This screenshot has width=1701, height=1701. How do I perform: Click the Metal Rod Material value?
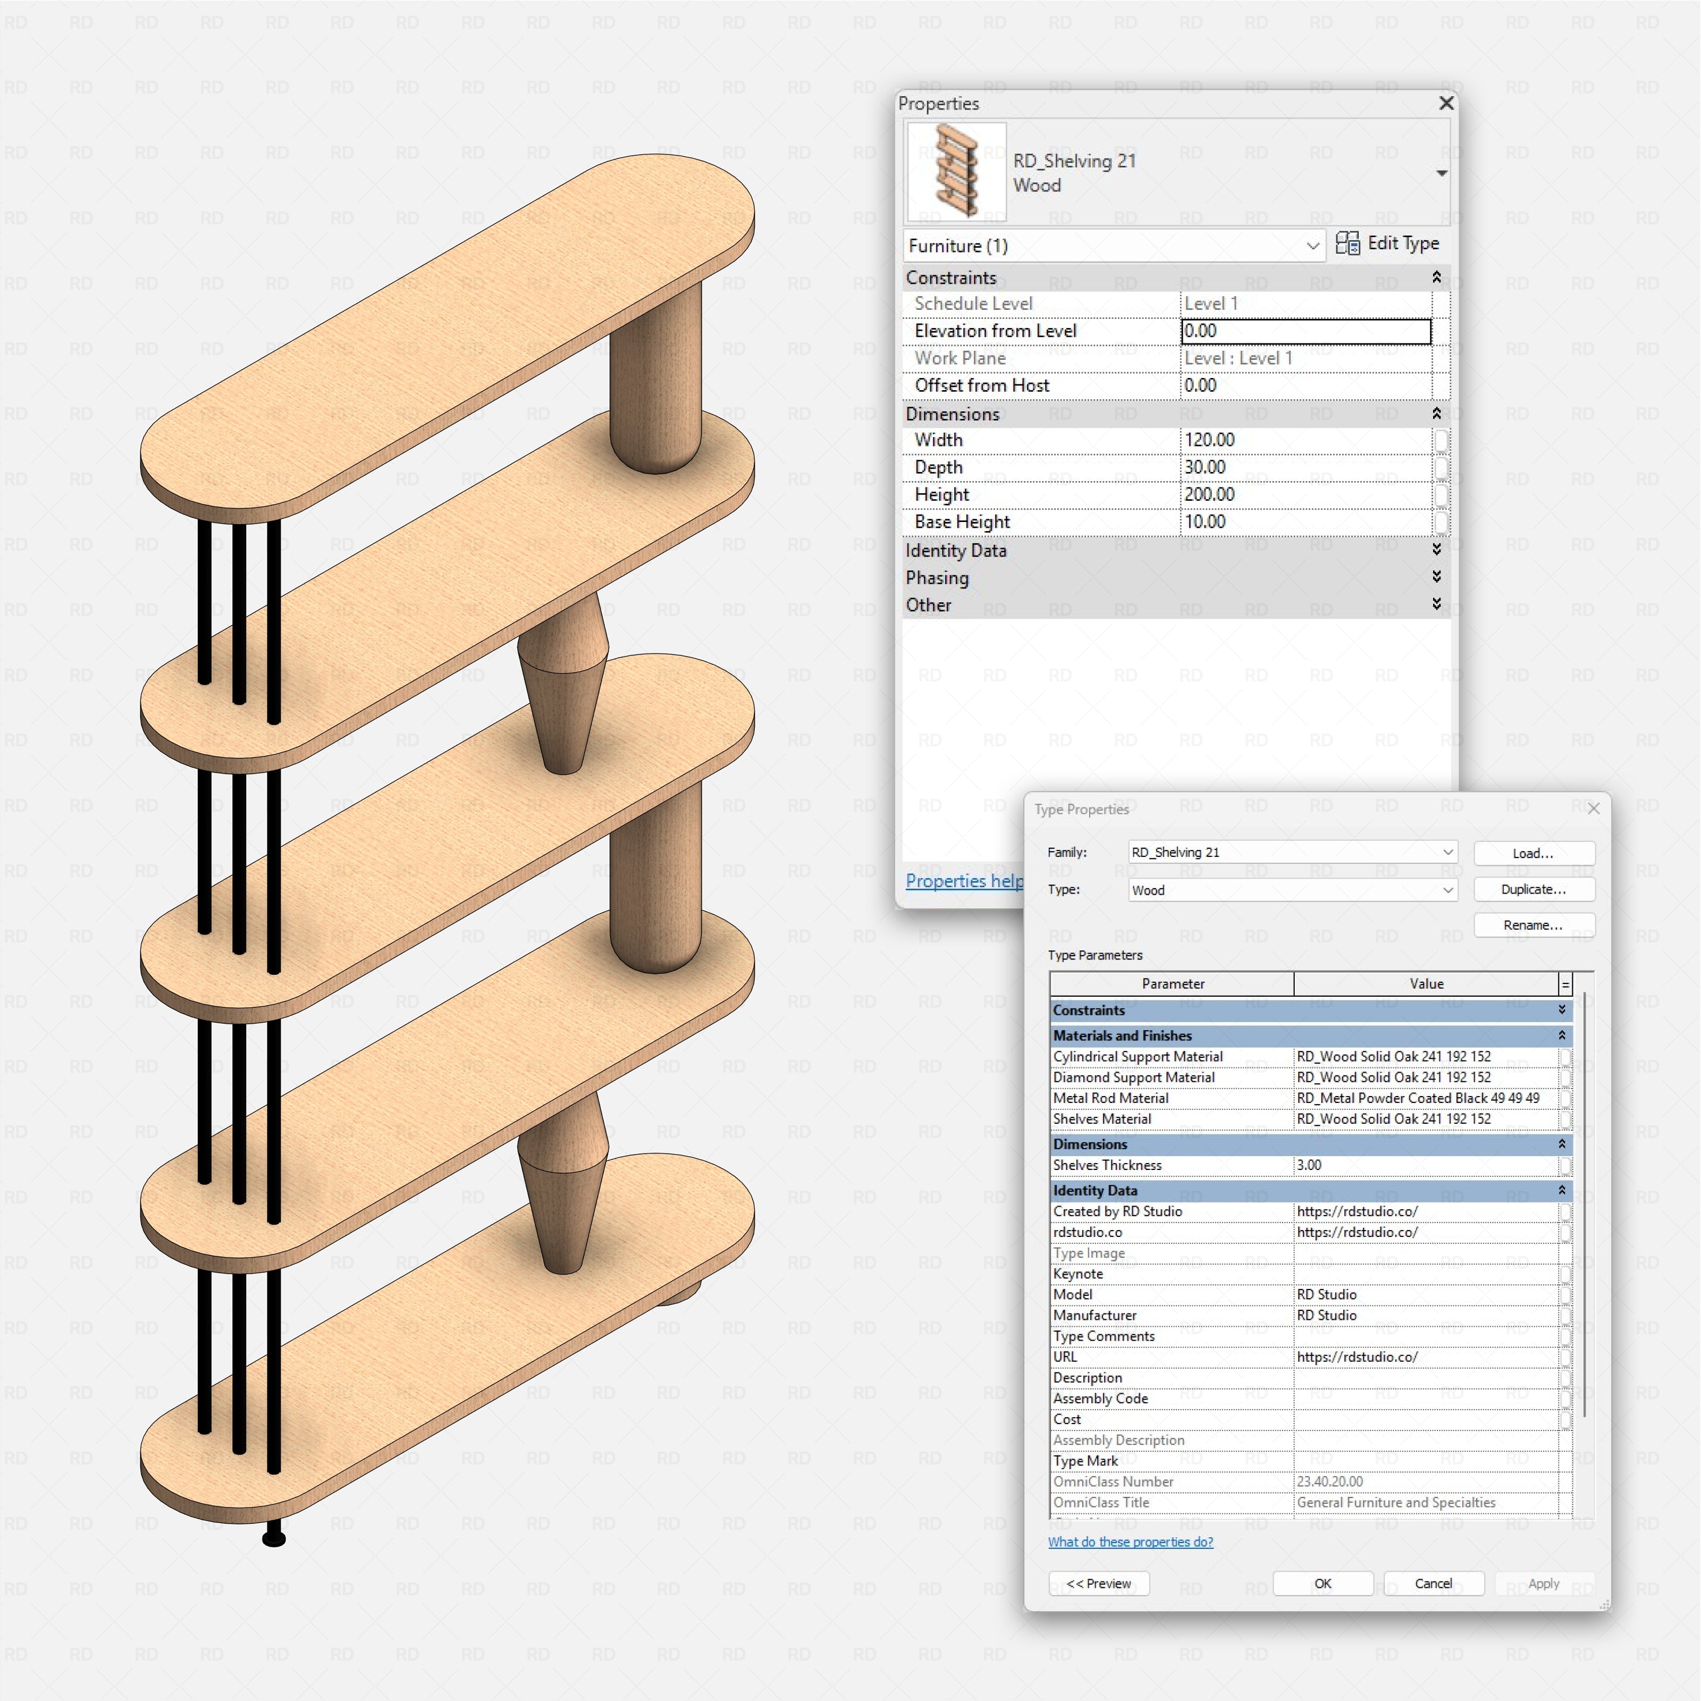pos(1426,1098)
